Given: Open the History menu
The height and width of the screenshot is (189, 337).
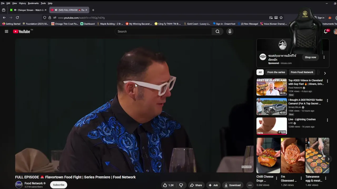Looking at the screenshot, I should pyautogui.click(x=22, y=3).
